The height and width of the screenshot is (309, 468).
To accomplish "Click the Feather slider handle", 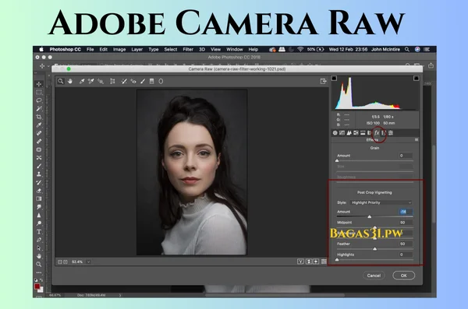I will 375,249.
